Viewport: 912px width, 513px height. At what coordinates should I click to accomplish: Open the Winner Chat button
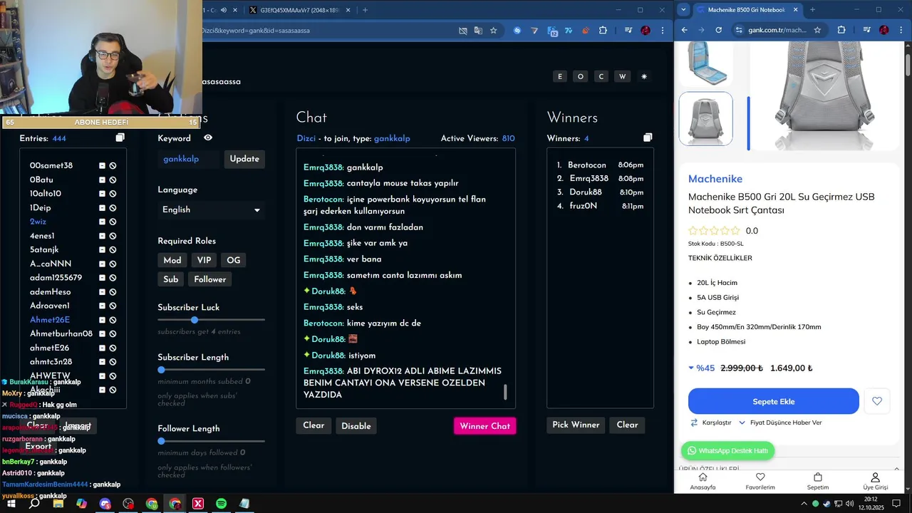pos(484,426)
